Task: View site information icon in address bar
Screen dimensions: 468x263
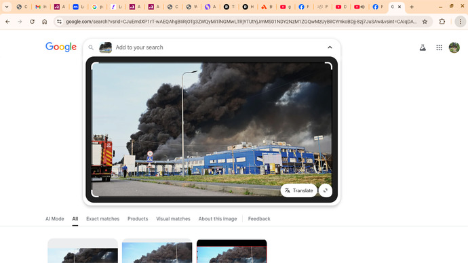Action: coord(59,22)
